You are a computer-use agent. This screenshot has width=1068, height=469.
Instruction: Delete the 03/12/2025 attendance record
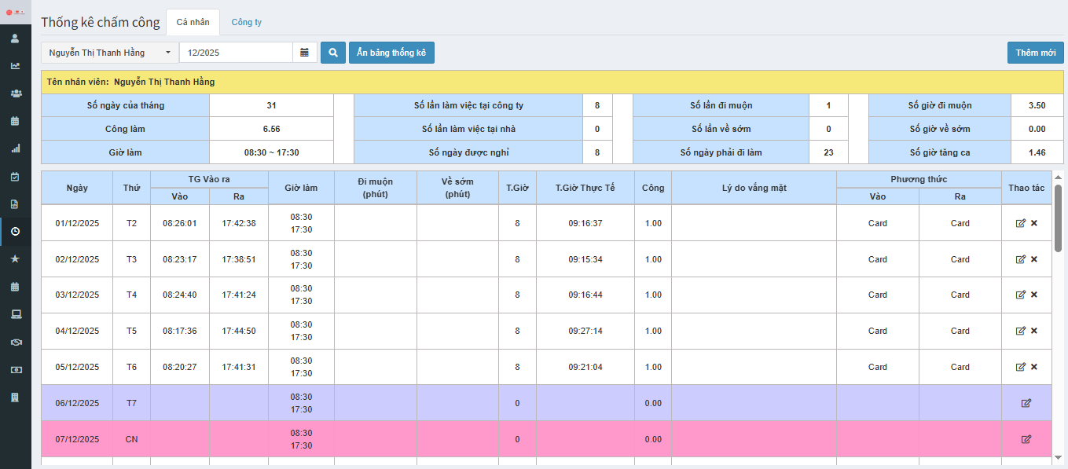[1034, 295]
